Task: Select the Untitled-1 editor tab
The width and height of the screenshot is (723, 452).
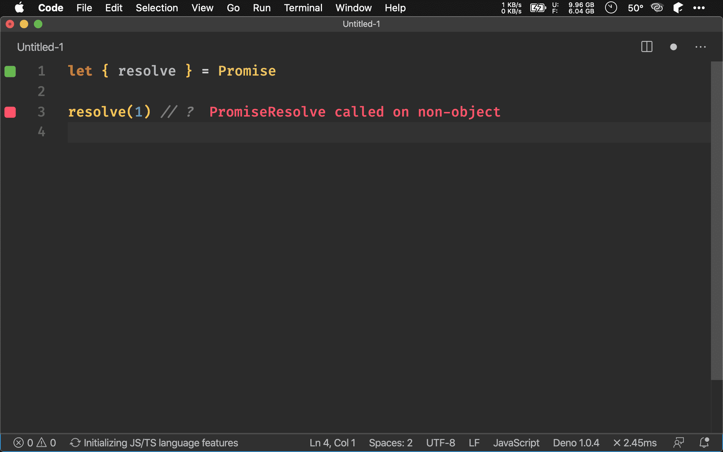Action: click(x=40, y=47)
